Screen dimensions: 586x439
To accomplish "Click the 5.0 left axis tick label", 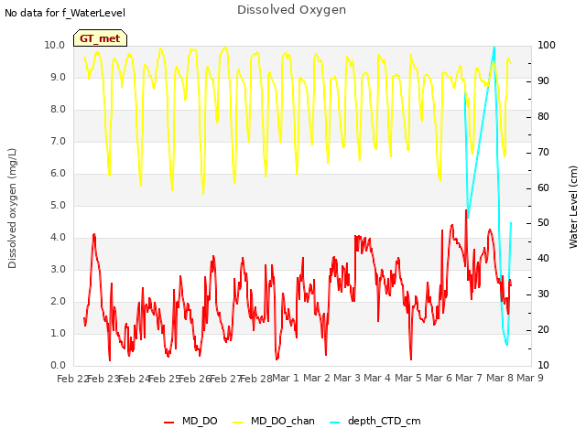I will pyautogui.click(x=58, y=205).
